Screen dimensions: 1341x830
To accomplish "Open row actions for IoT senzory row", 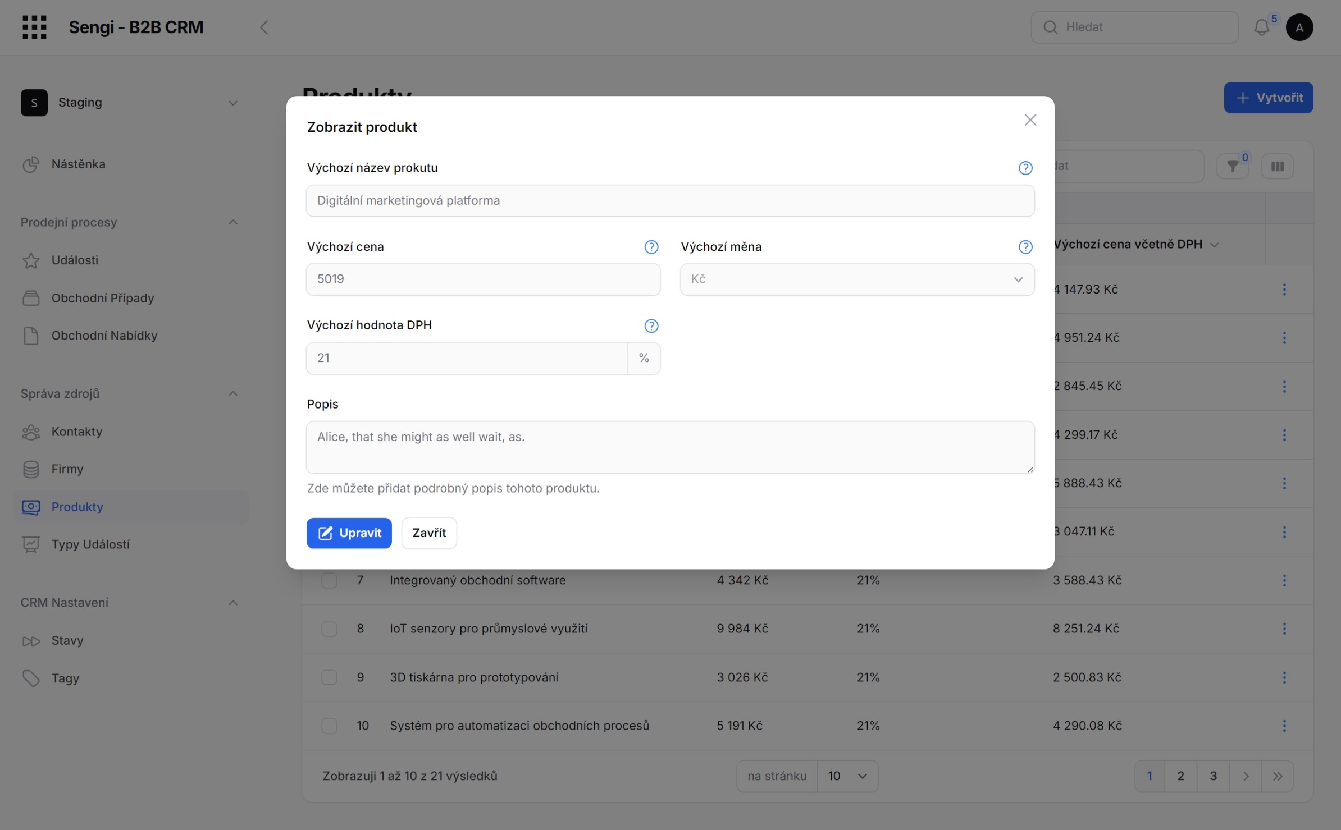I will (x=1284, y=629).
